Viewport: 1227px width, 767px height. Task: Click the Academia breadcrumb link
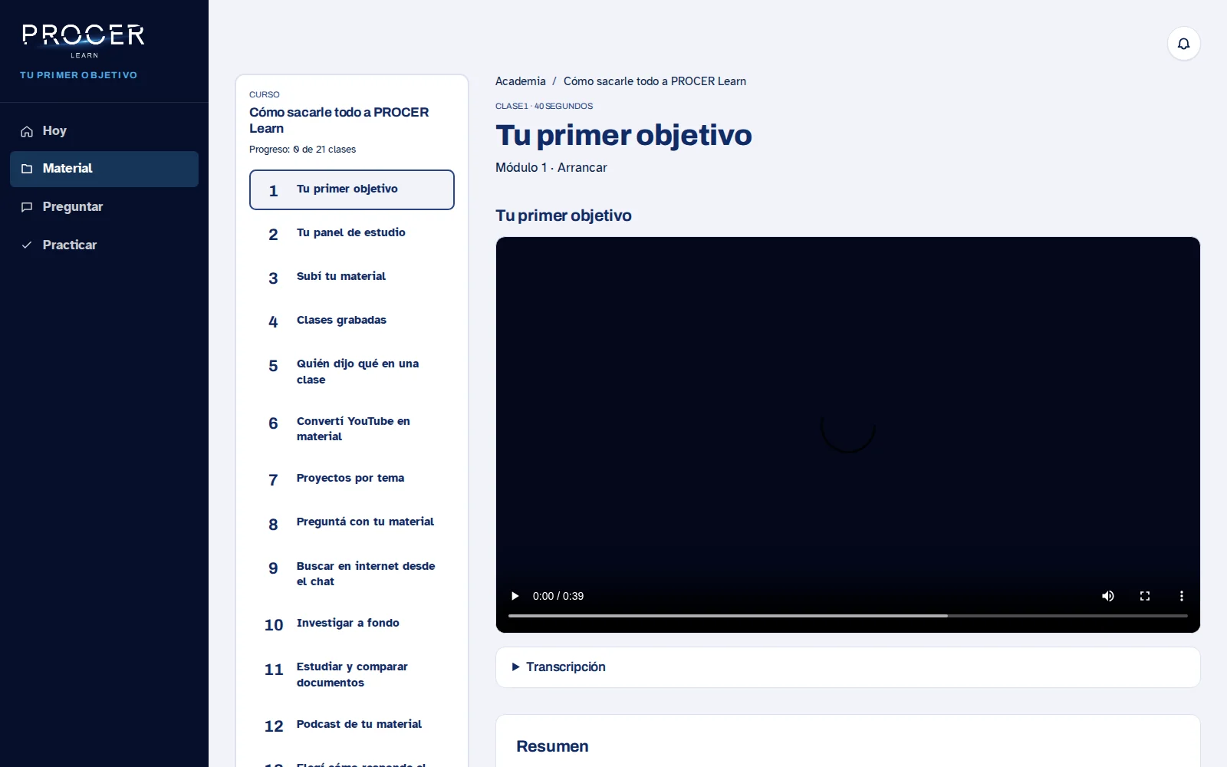pos(521,81)
